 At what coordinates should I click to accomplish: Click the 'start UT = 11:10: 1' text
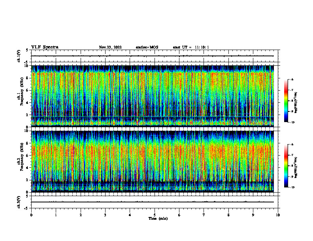pos(191,47)
